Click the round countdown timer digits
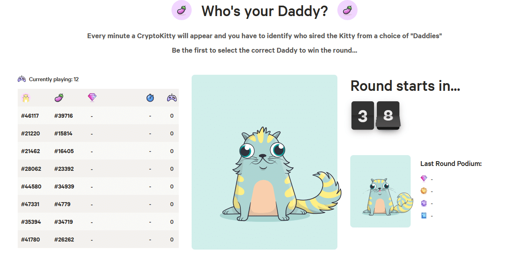The image size is (525, 258). 375,116
